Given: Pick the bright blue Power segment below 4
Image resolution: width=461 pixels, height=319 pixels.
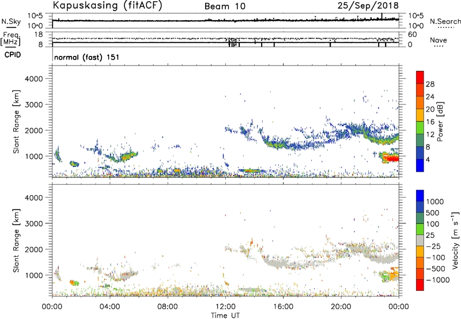Looking at the screenshot, I should point(420,165).
